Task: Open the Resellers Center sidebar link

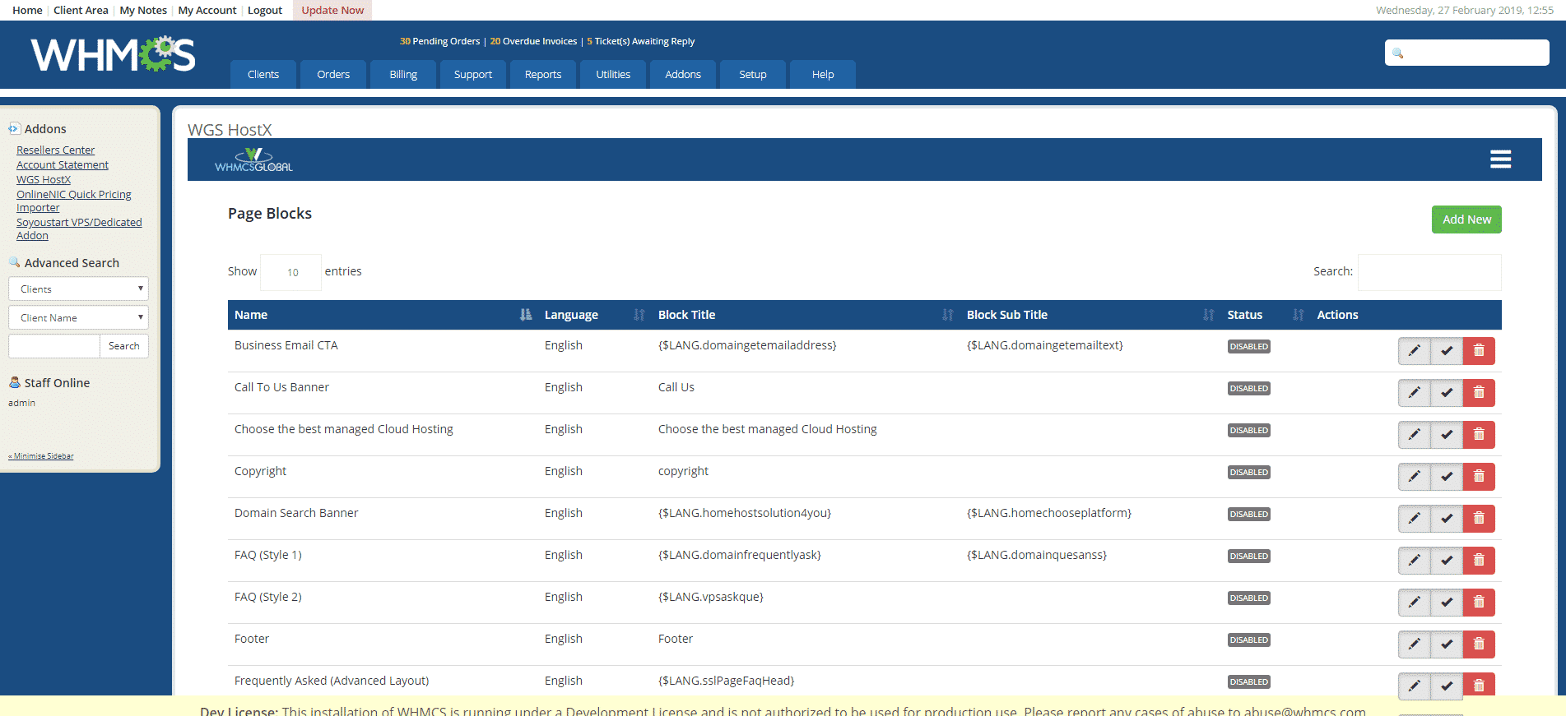Action: point(55,150)
